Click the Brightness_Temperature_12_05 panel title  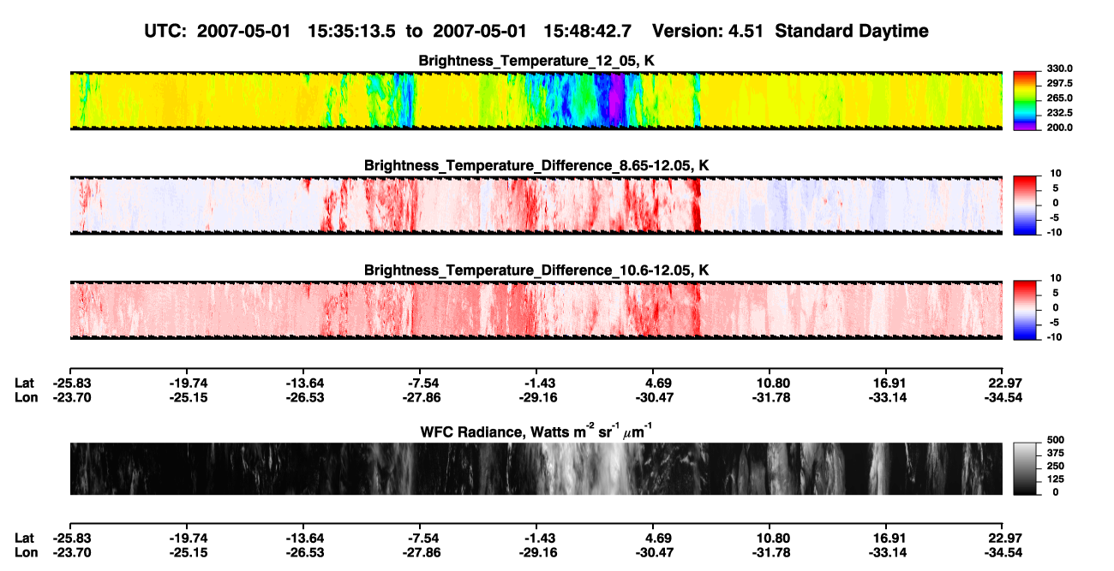(x=536, y=61)
